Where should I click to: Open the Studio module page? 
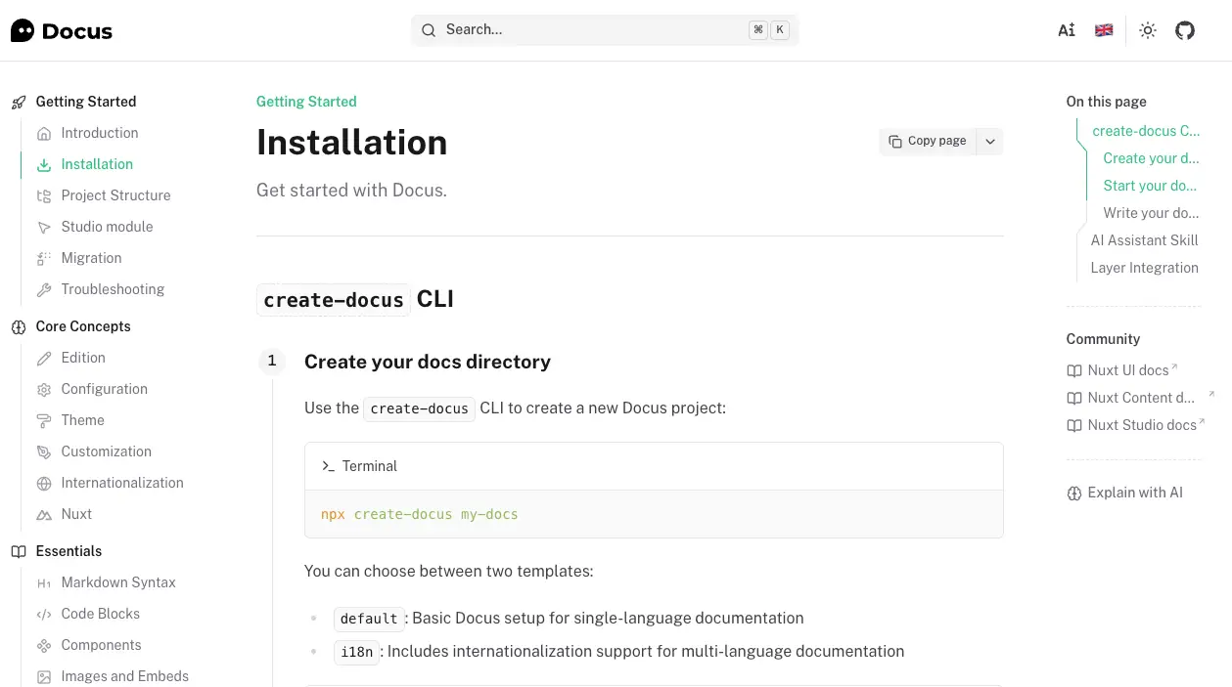point(107,227)
